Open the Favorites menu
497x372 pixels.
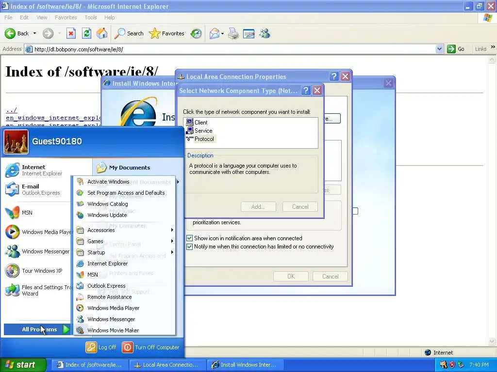point(66,17)
